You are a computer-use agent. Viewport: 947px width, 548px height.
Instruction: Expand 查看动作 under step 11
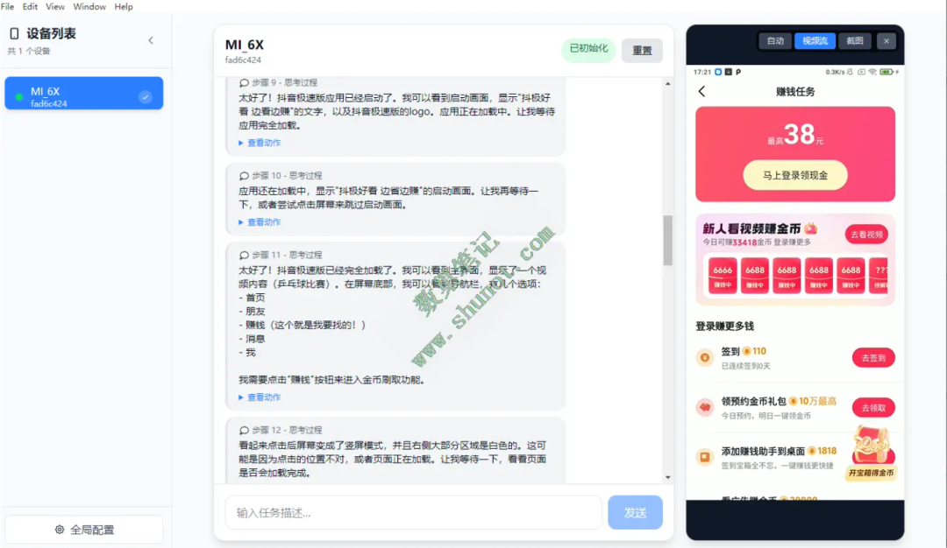pyautogui.click(x=260, y=397)
